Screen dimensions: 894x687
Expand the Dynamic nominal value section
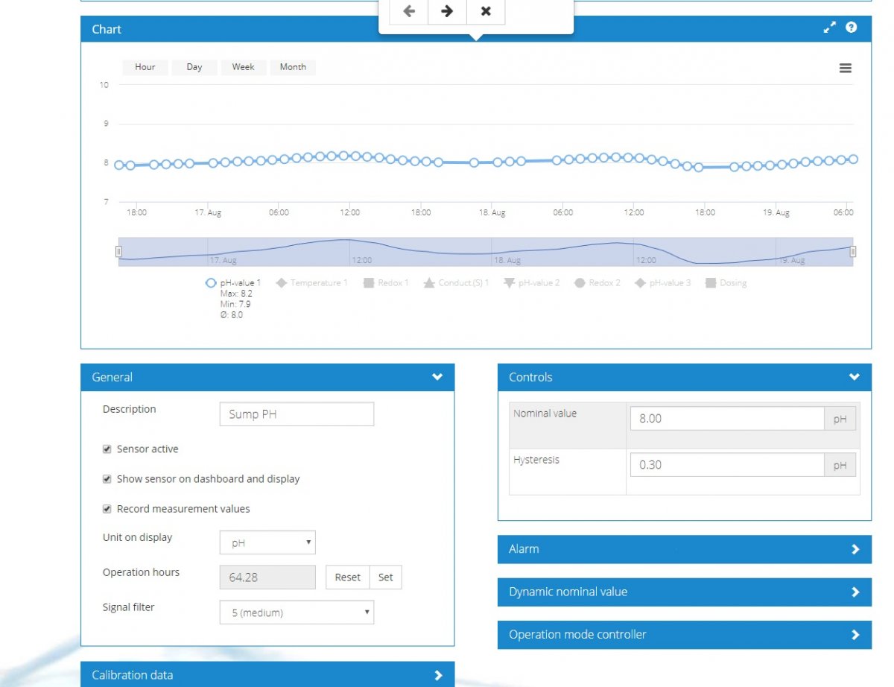coord(684,592)
